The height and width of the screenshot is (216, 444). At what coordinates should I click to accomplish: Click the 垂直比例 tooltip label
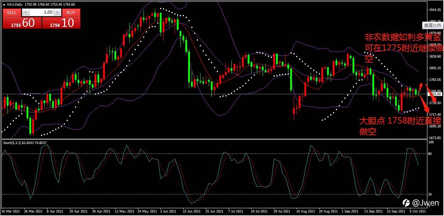click(433, 25)
